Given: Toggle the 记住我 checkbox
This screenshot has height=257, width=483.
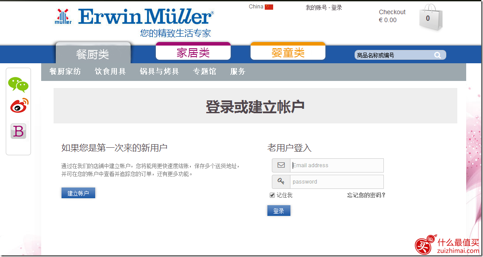Looking at the screenshot, I should point(272,195).
